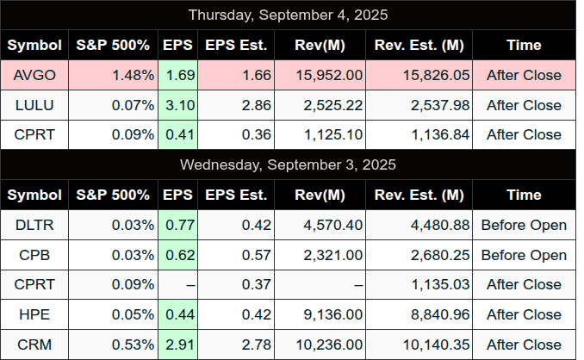The height and width of the screenshot is (360, 584).
Task: Click AVGO's EPS estimate 1.66
Action: (x=236, y=75)
